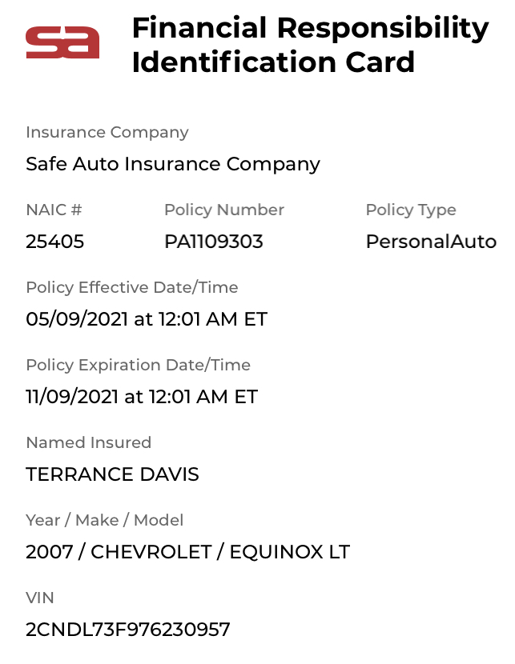The image size is (515, 664).
Task: Select the 2007 / CHEVROLET / EQUINOX LT text
Action: click(188, 552)
